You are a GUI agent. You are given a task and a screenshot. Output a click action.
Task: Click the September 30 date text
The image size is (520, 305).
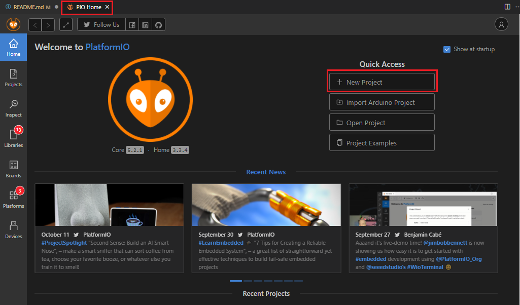pyautogui.click(x=216, y=235)
